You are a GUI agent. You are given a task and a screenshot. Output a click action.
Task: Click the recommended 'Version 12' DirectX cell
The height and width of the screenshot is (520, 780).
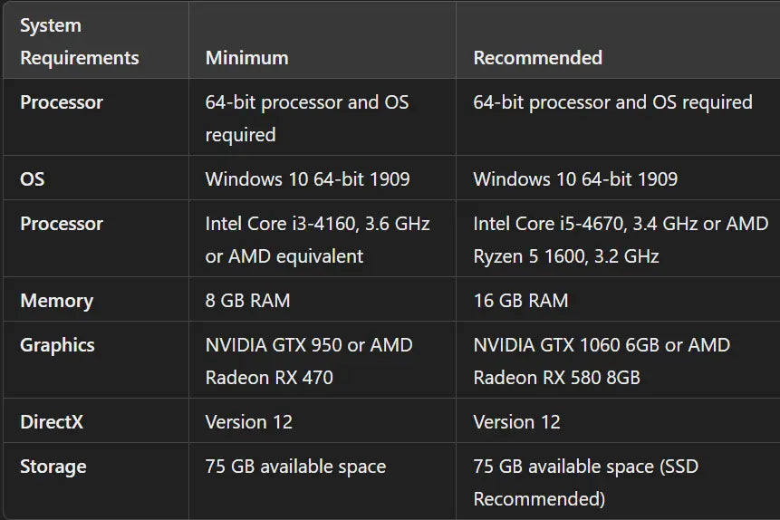point(516,422)
